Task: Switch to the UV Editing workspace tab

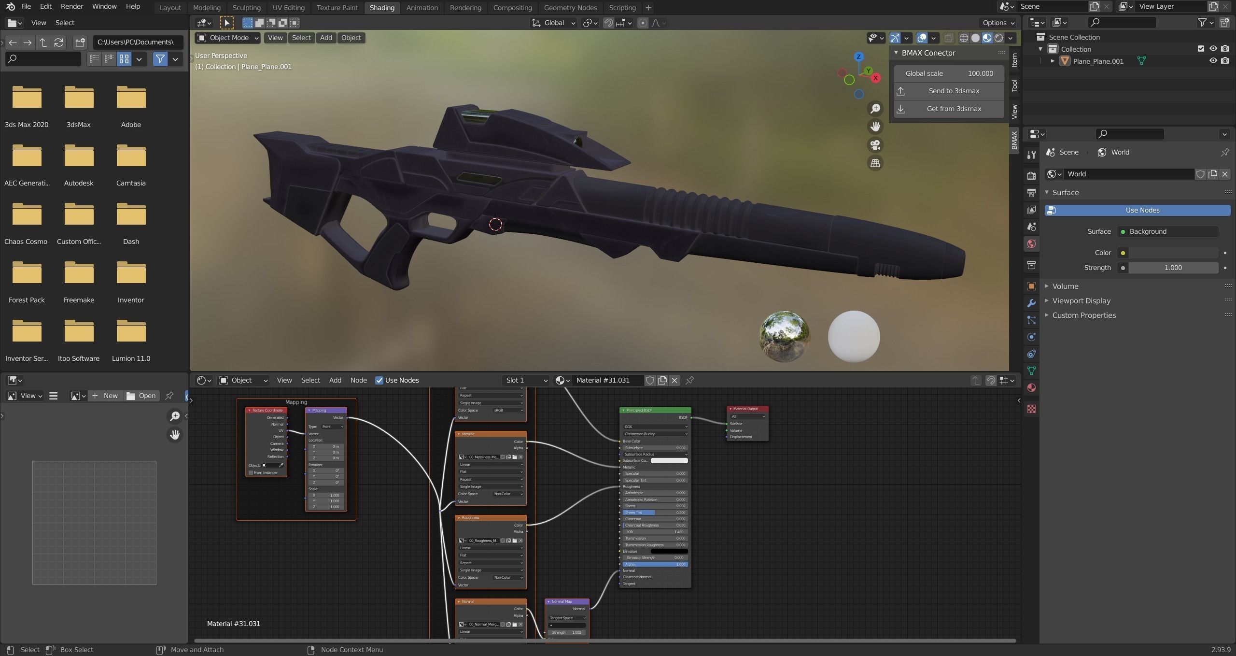Action: pyautogui.click(x=288, y=8)
